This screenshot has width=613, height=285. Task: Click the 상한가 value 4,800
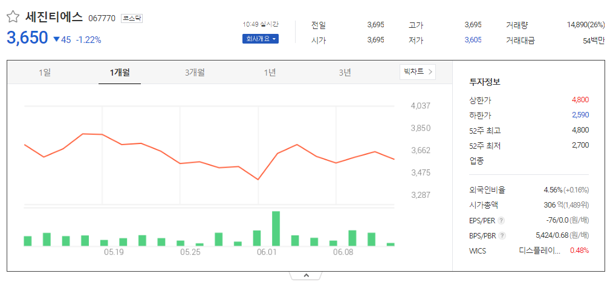click(x=580, y=100)
